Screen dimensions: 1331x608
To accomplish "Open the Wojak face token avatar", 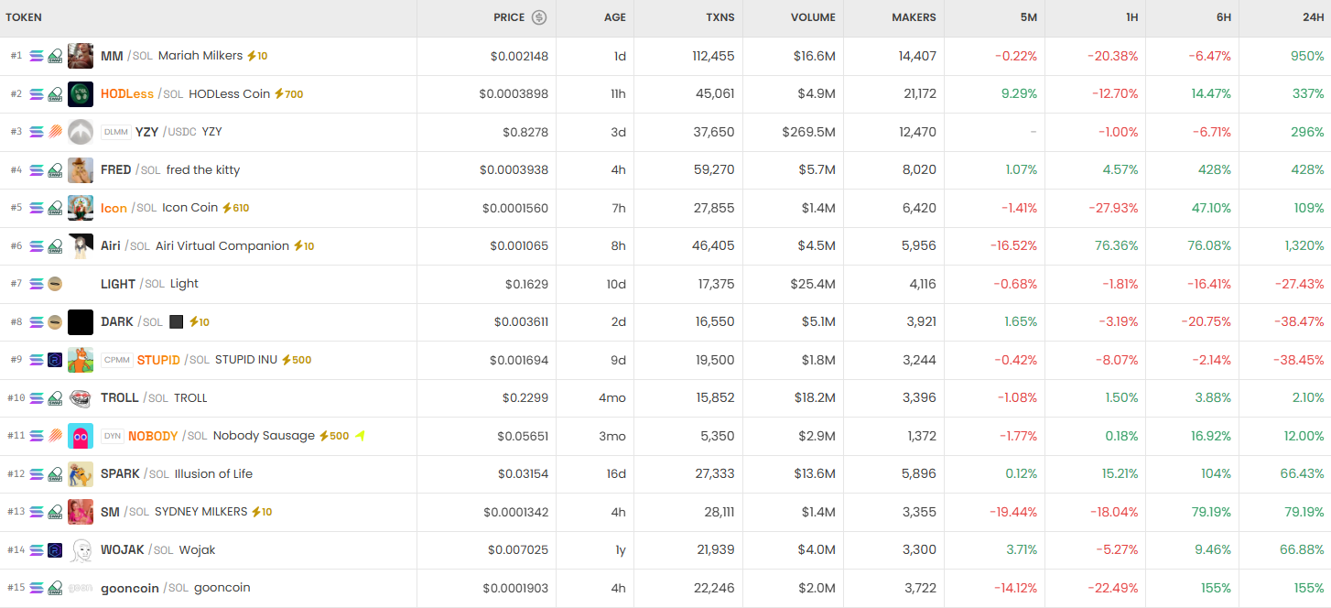I will pos(81,550).
